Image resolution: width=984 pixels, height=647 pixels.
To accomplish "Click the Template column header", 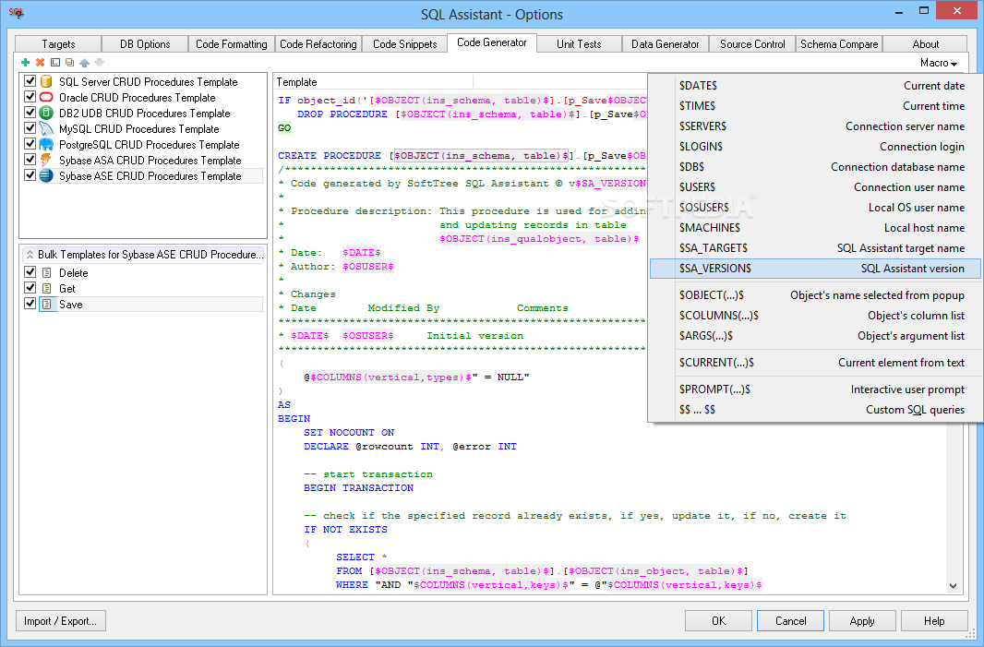I will coord(374,82).
